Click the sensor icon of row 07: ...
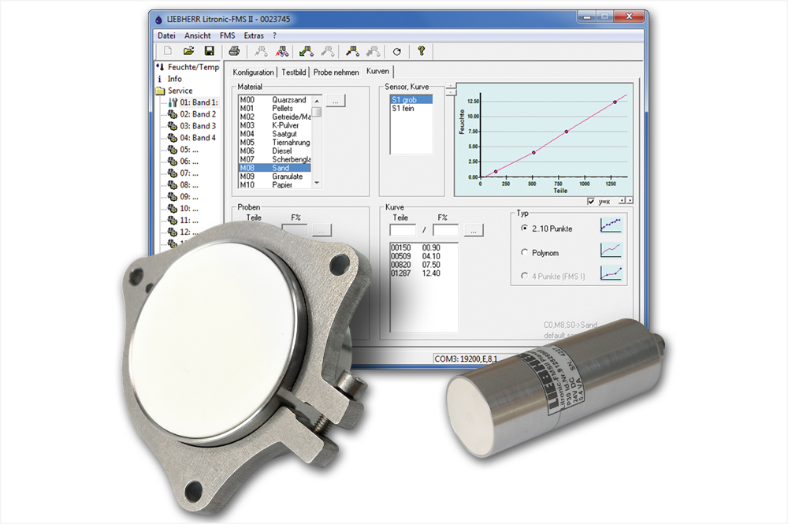This screenshot has width=788, height=524. pyautogui.click(x=173, y=173)
